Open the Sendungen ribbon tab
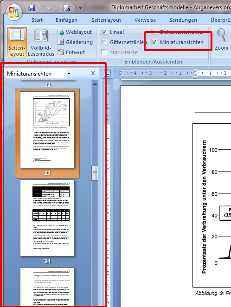The width and height of the screenshot is (231, 307). point(183,20)
